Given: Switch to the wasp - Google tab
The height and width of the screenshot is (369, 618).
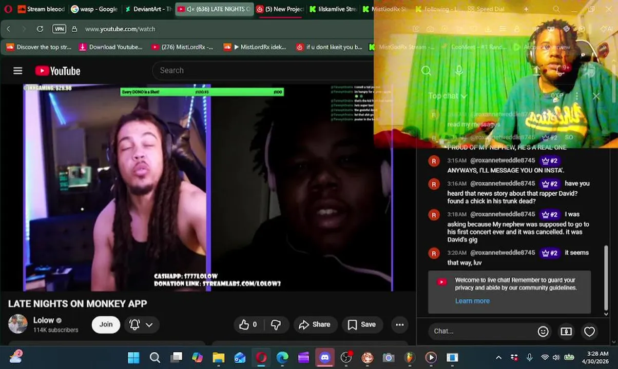Looking at the screenshot, I should pyautogui.click(x=94, y=9).
